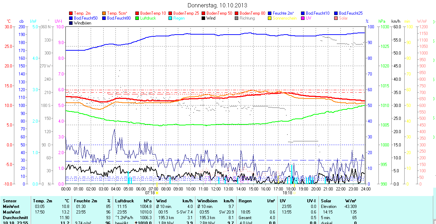
Task: Click the green Luftdruck legend square
Action: coord(137,18)
